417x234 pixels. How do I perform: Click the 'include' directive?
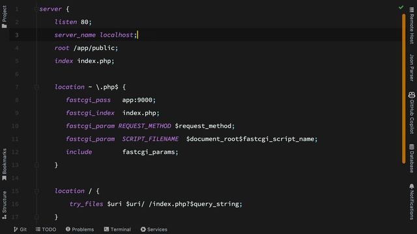79,152
